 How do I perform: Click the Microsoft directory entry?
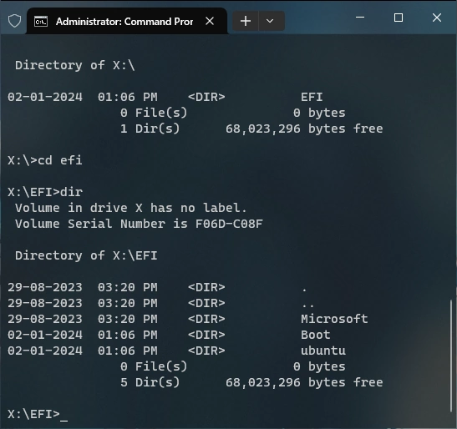(x=334, y=319)
